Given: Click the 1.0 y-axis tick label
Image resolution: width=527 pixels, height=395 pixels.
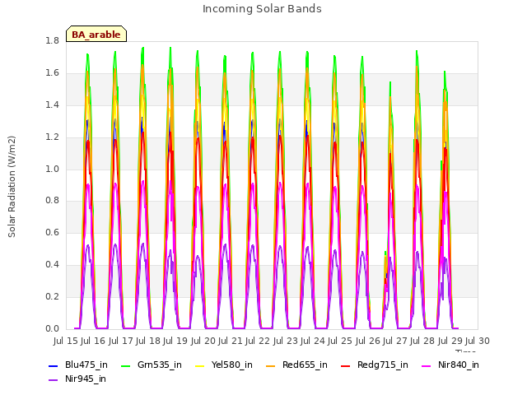Looking at the screenshot, I should 52,169.
